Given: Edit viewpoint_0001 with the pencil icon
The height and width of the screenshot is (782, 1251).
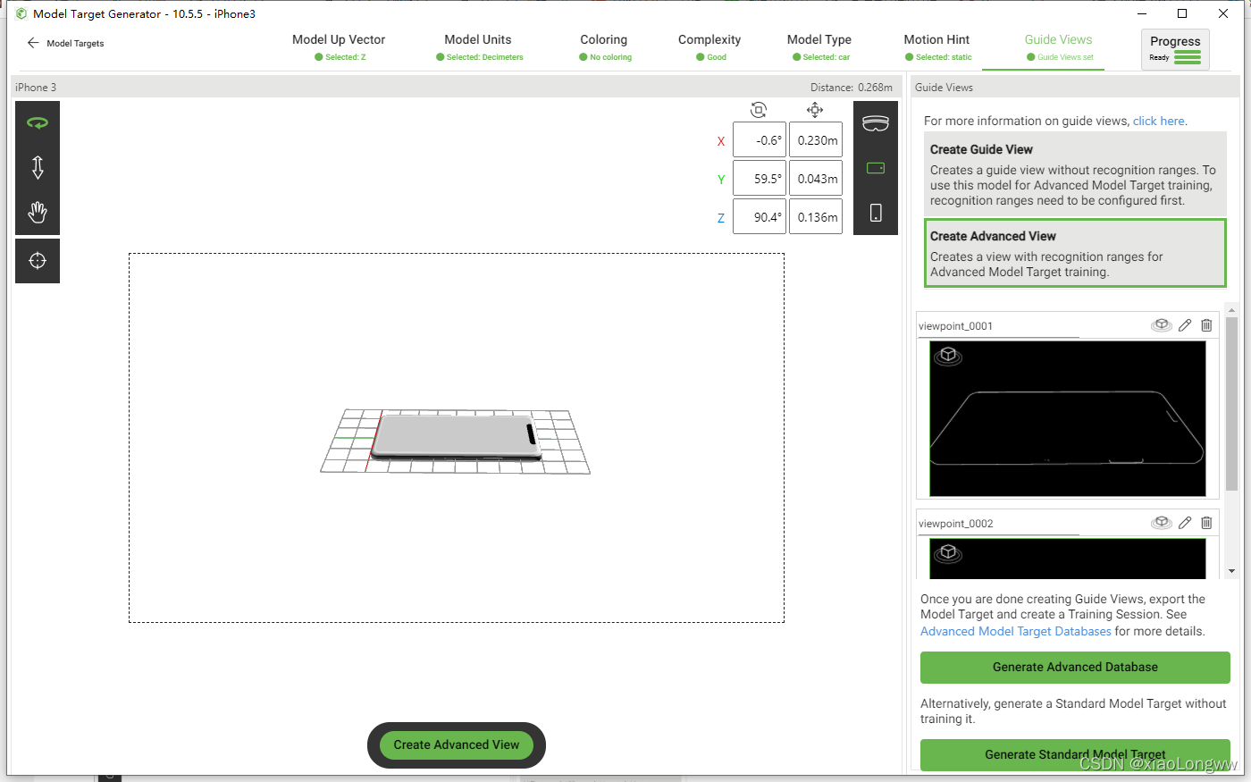Looking at the screenshot, I should coord(1185,325).
